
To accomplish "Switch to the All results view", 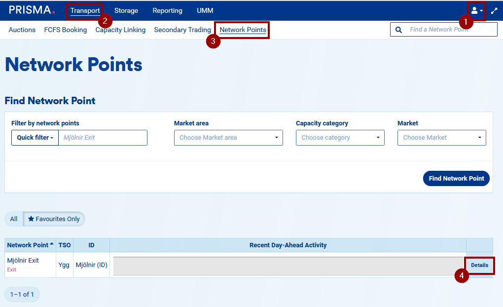I will [13, 219].
